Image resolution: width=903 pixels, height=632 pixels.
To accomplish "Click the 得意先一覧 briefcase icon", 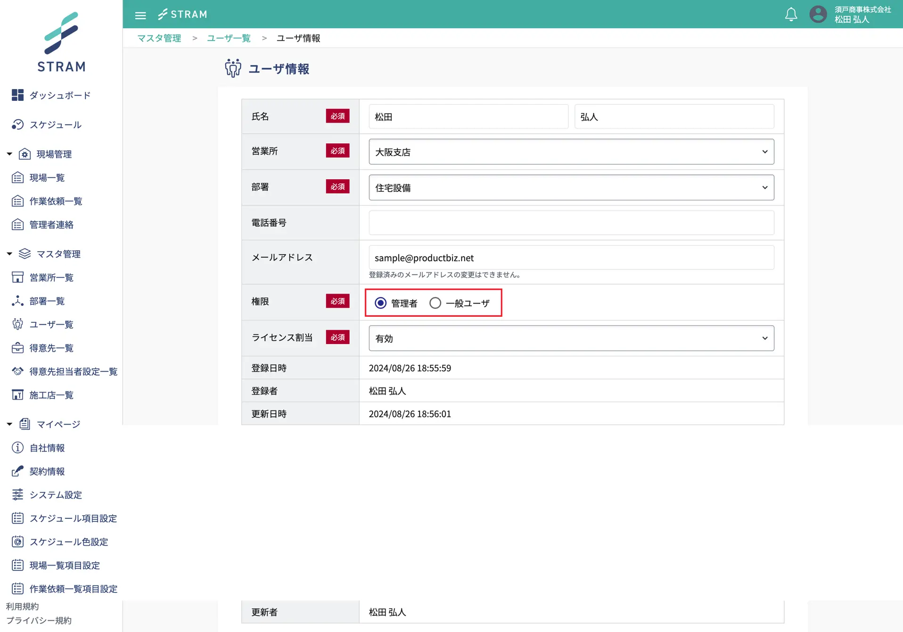I will [x=17, y=348].
